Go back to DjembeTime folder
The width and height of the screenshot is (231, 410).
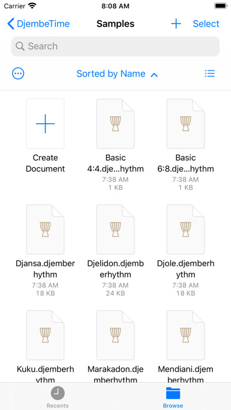click(x=38, y=24)
